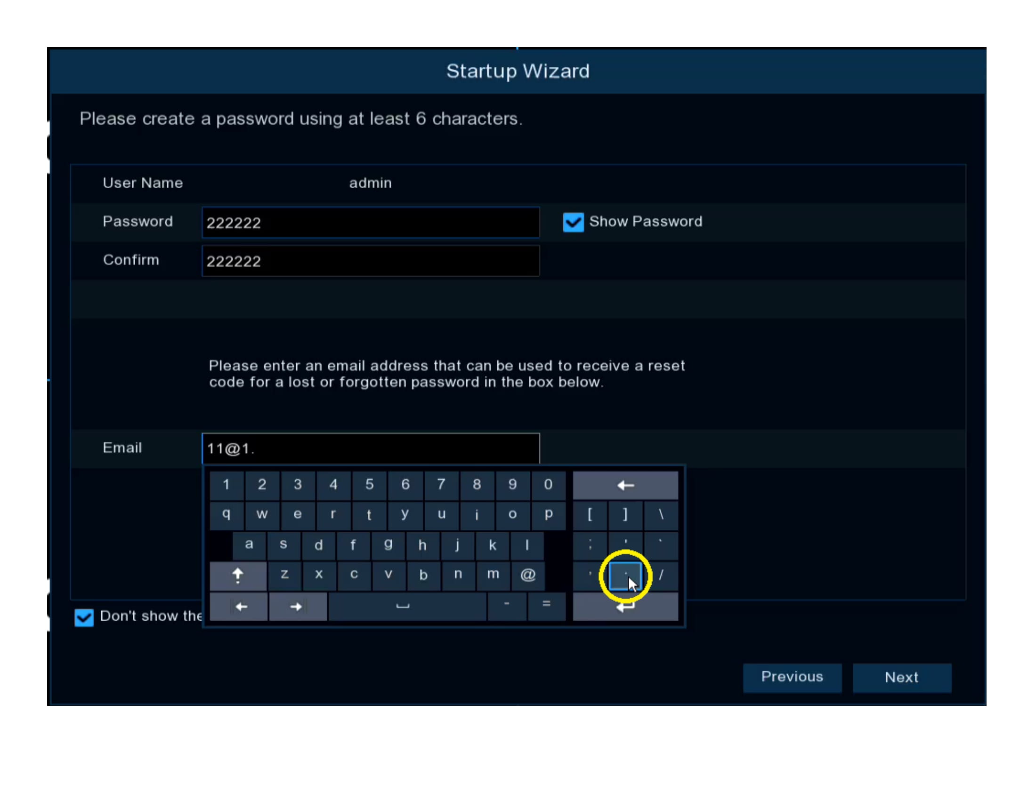Tap the d key
The width and height of the screenshot is (1036, 800).
click(x=318, y=545)
